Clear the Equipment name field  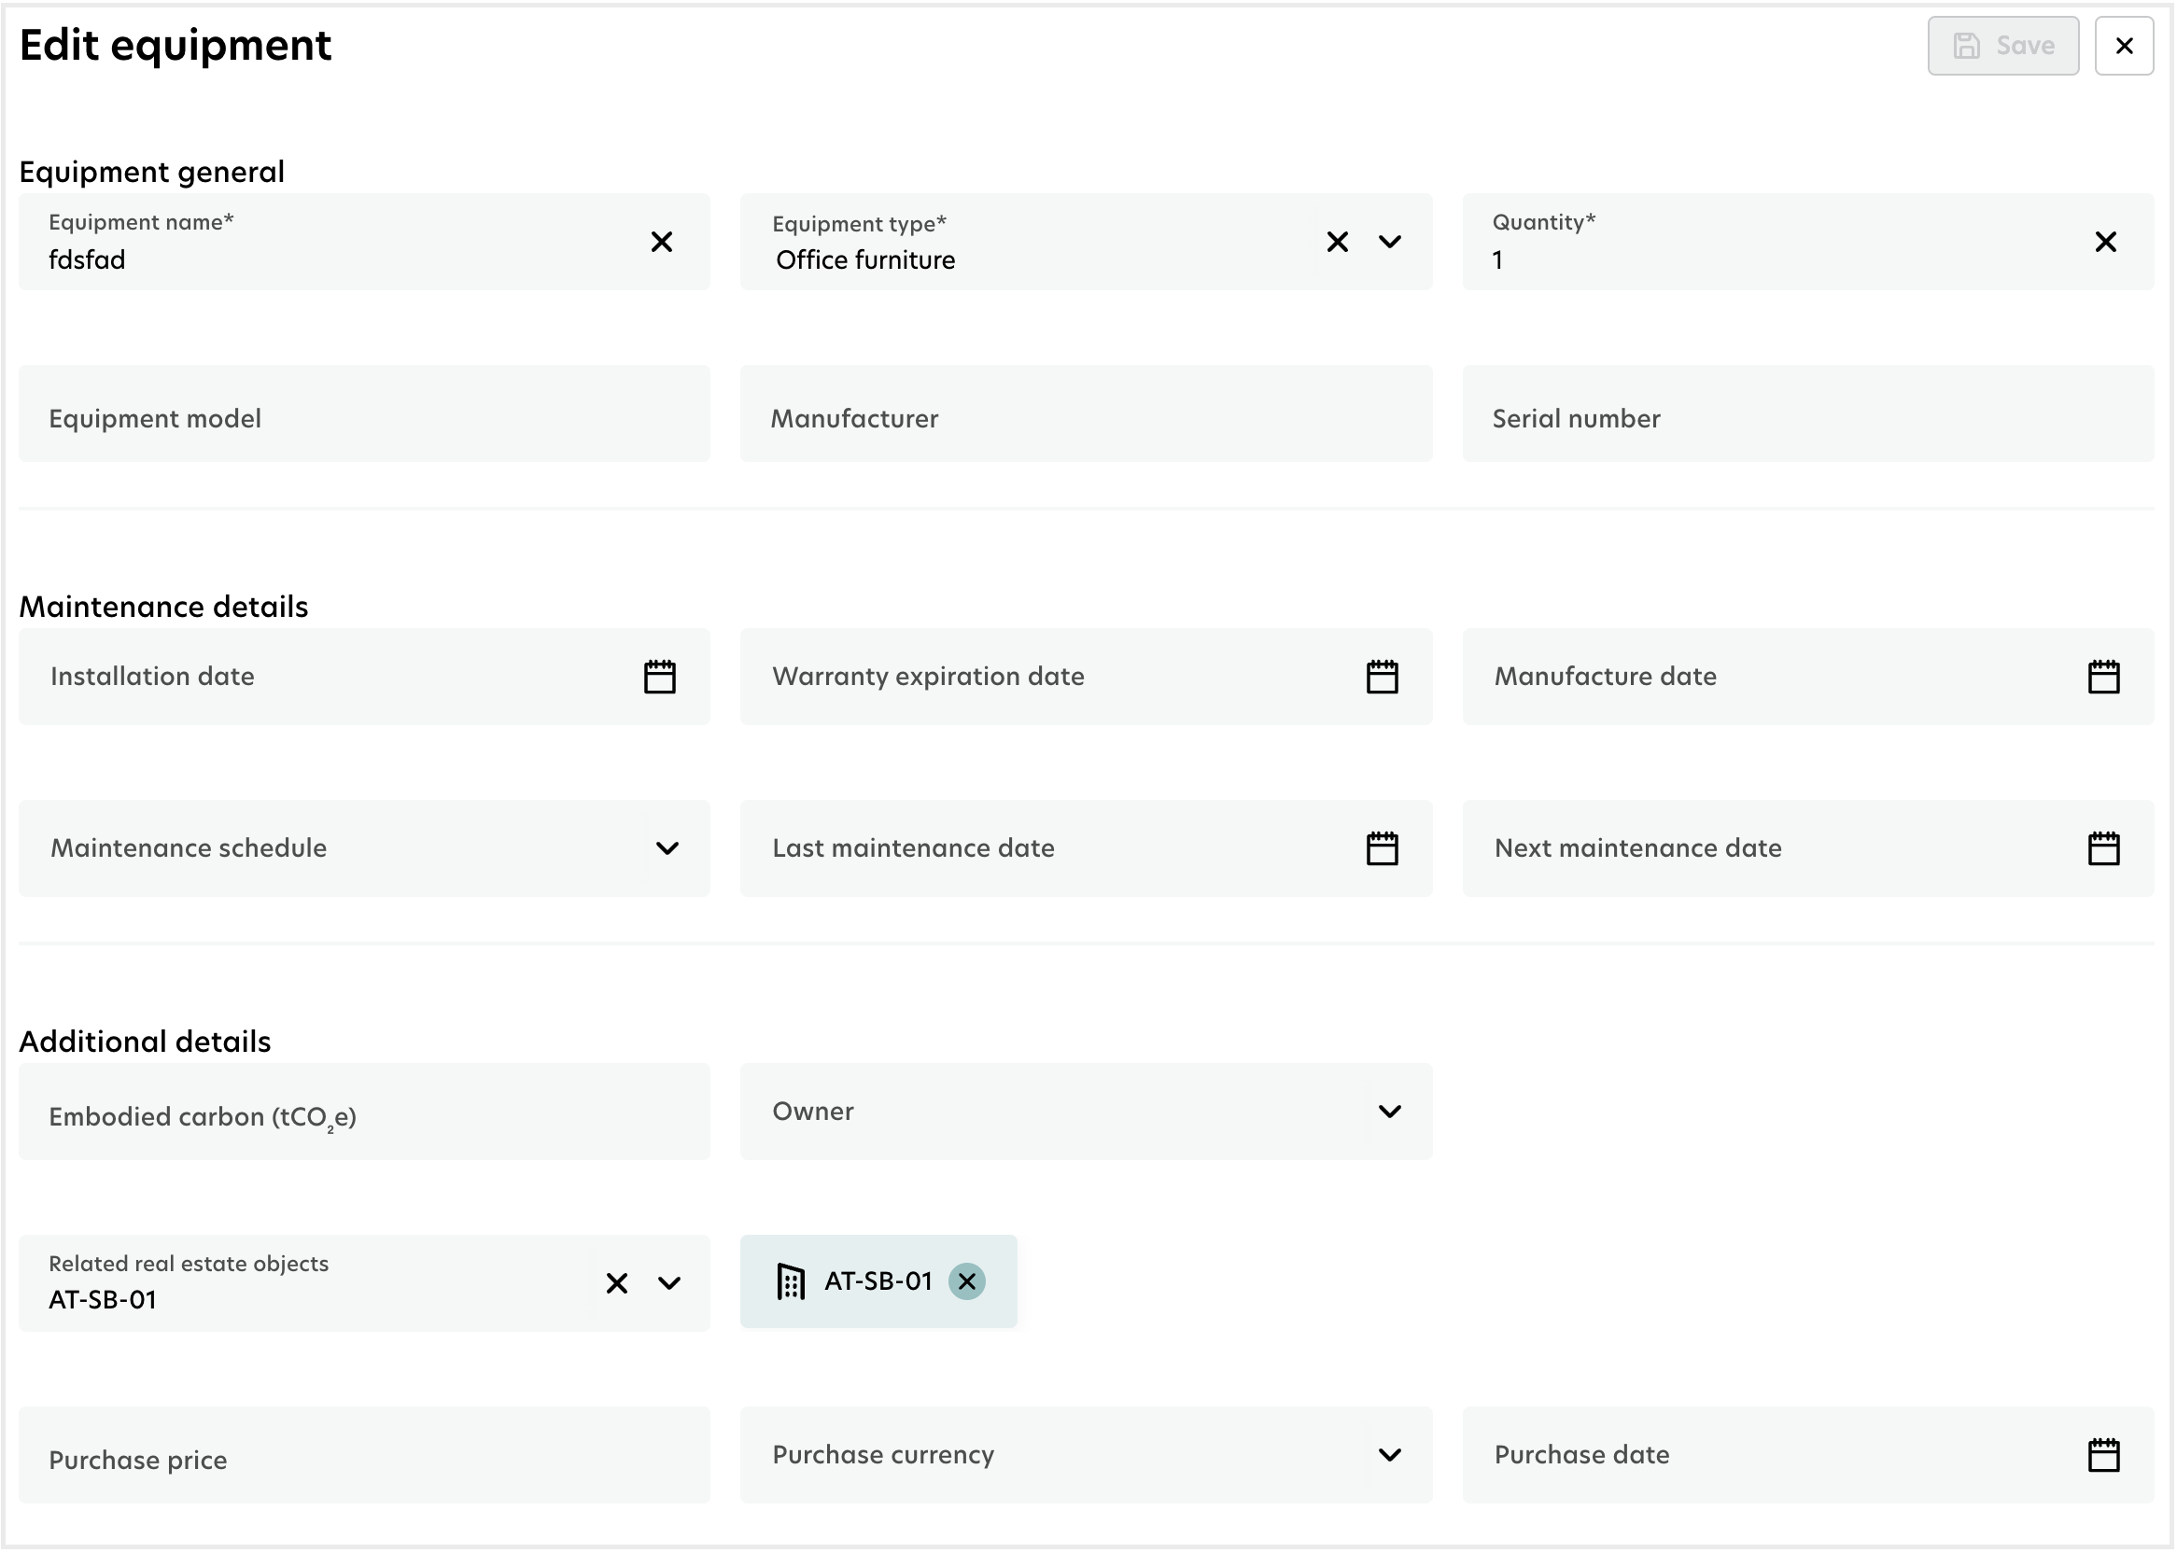tap(664, 242)
